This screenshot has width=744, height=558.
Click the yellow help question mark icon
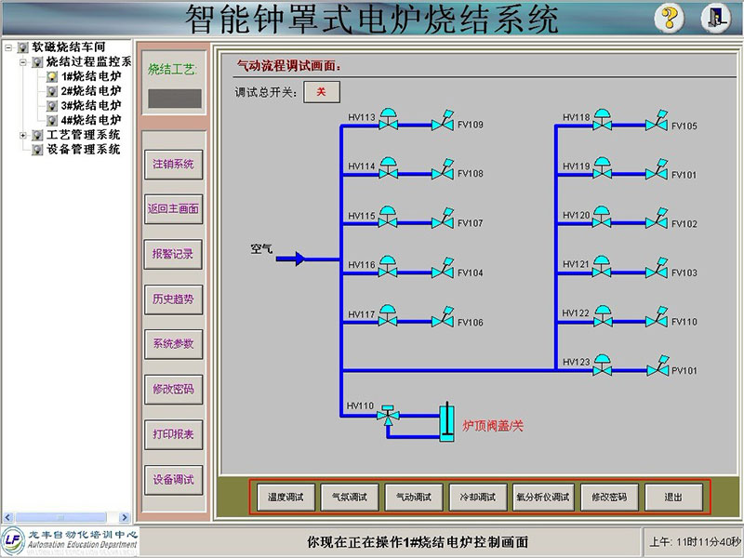(670, 18)
